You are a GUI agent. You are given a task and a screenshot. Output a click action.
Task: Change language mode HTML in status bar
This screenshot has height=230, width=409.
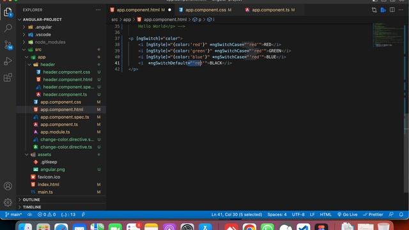tap(325, 215)
